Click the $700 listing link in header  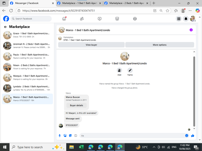(x=80, y=40)
